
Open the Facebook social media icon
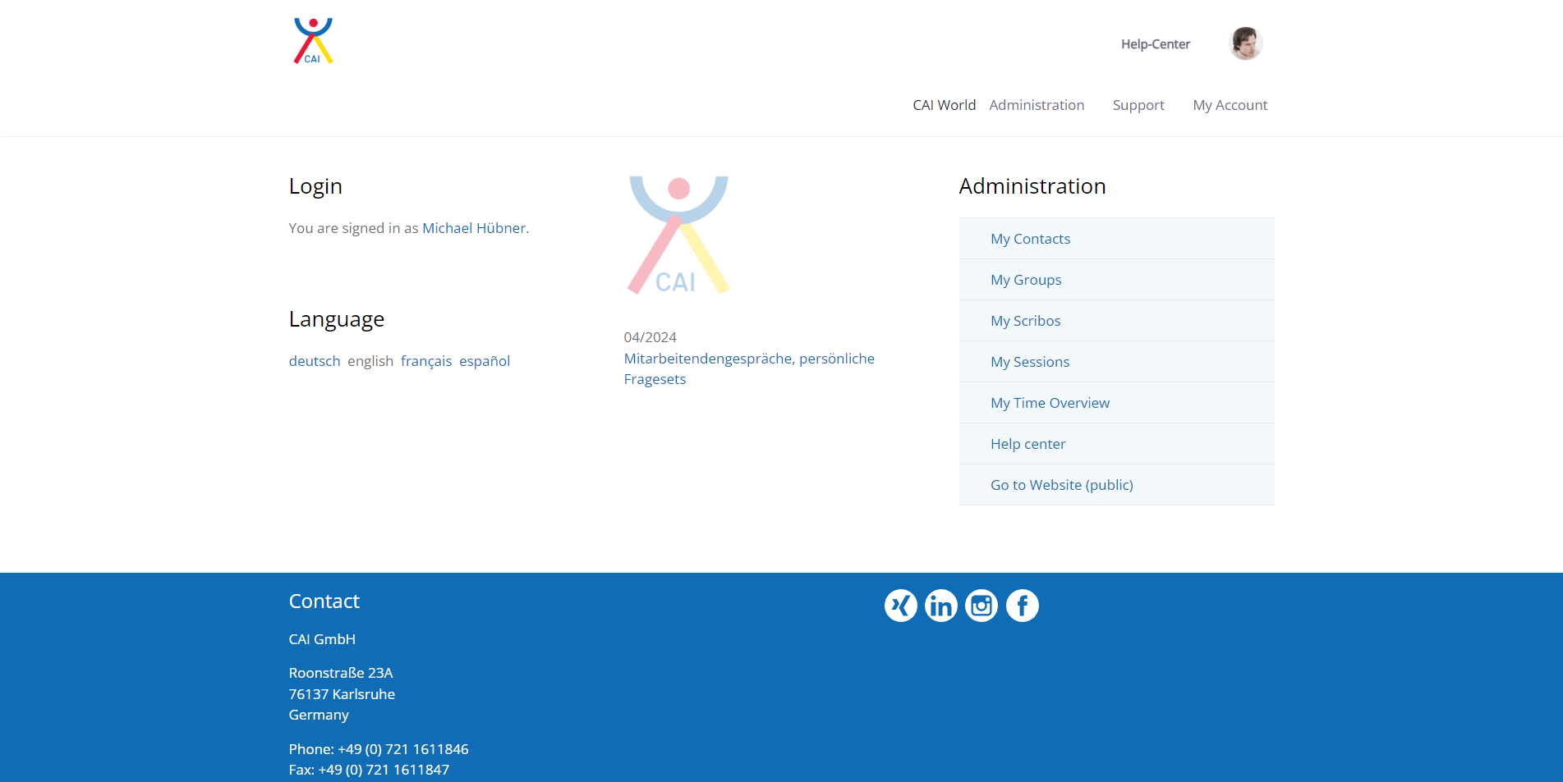click(x=1023, y=606)
